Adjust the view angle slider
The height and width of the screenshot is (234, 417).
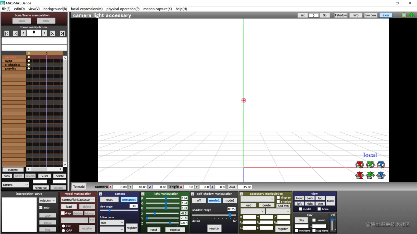pyautogui.click(x=119, y=210)
